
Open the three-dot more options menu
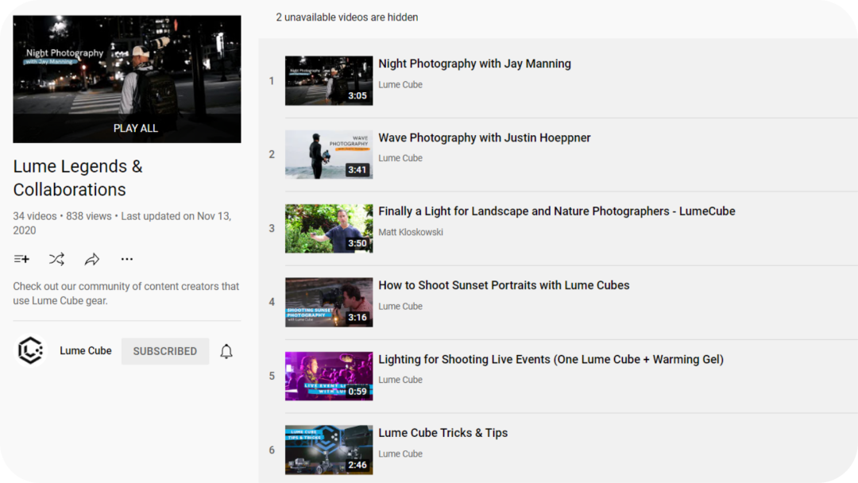pos(127,259)
